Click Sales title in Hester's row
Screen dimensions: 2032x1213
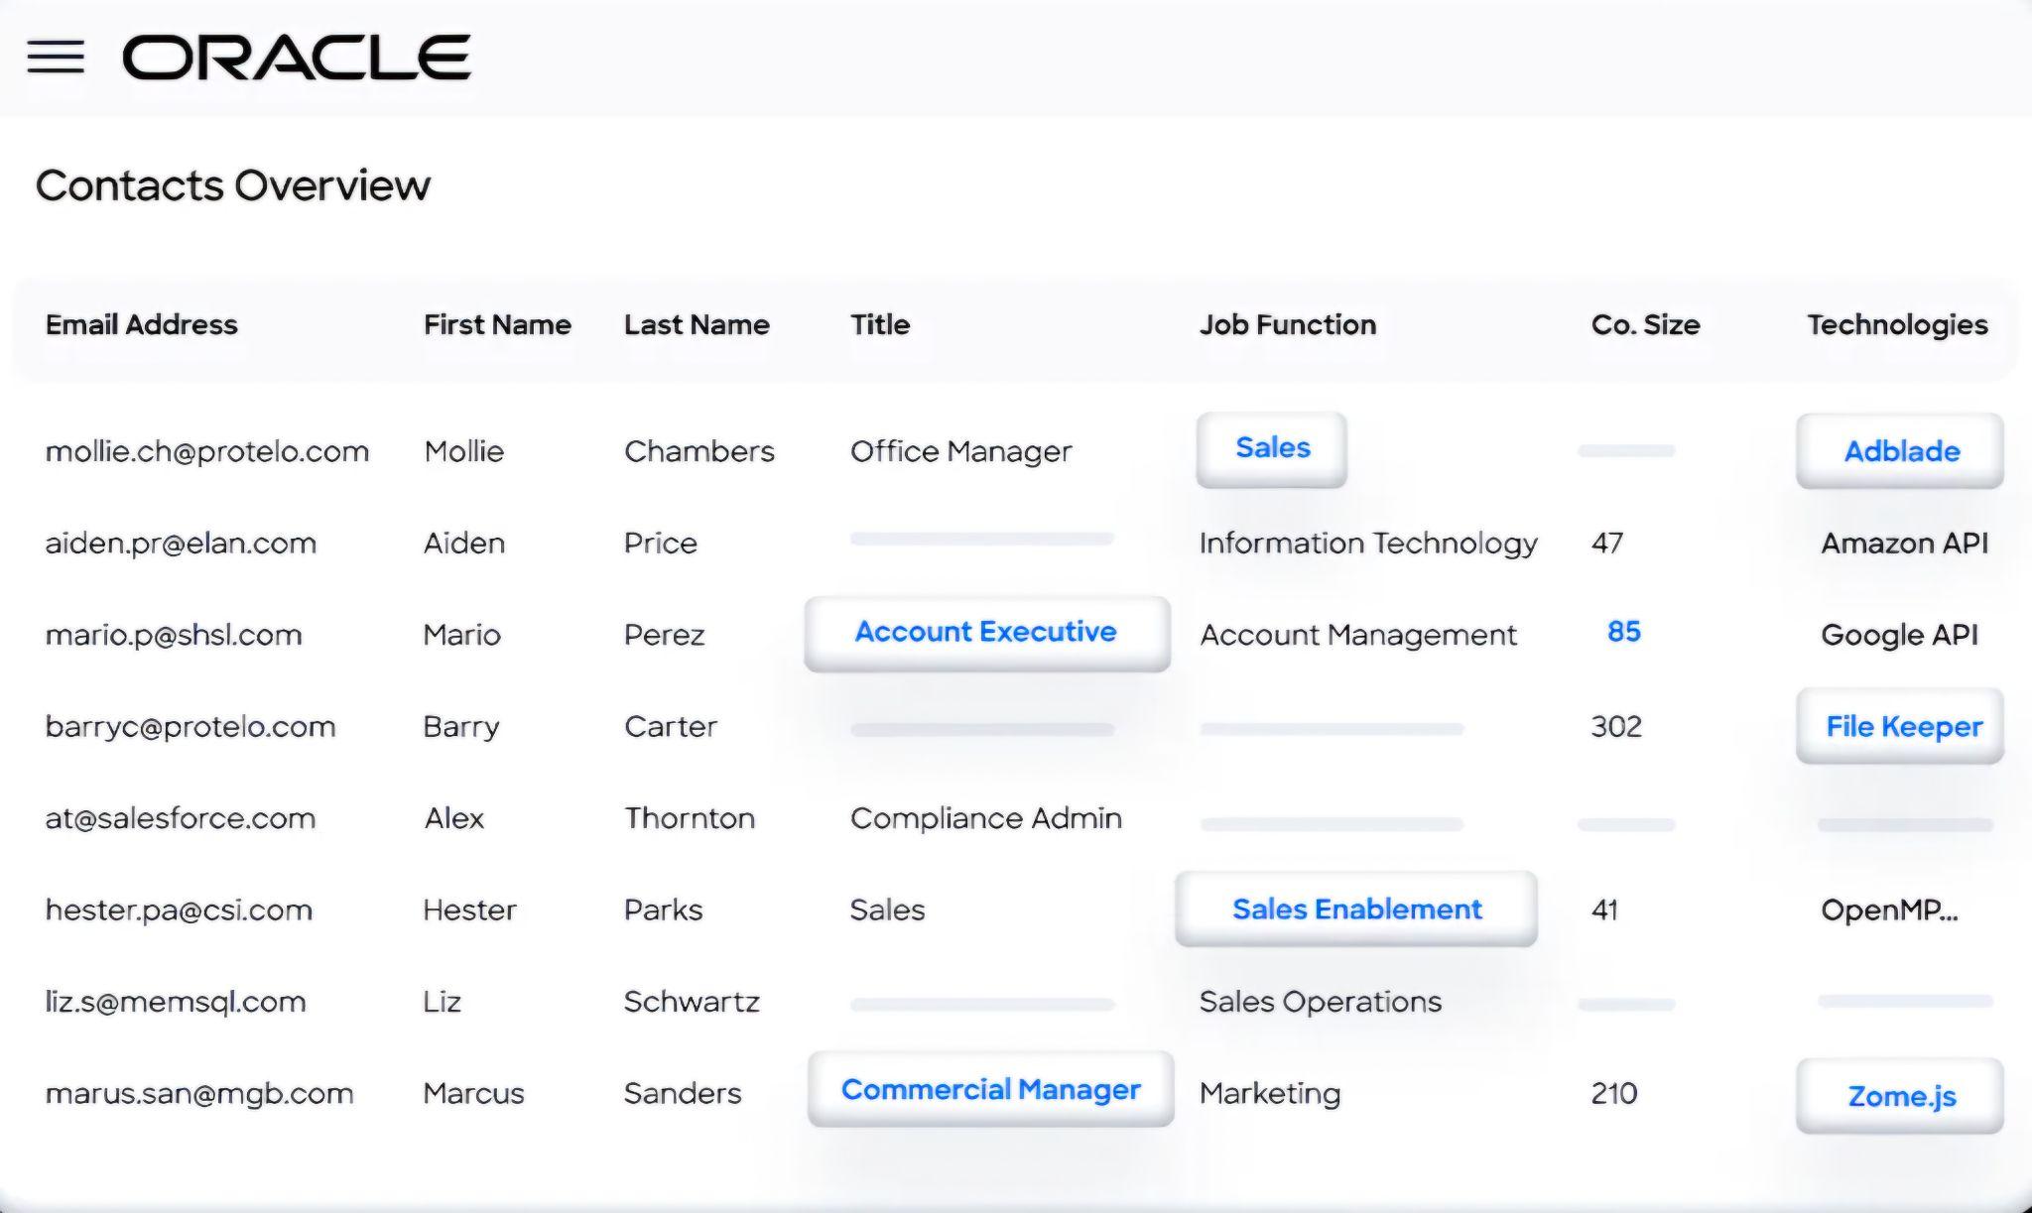tap(888, 910)
